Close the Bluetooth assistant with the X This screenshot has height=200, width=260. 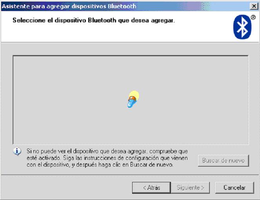tap(254, 6)
